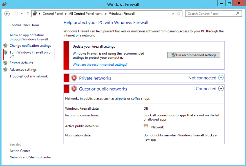Select Windows Firewall breadcrumb segment
246x166 pixels.
point(122,14)
